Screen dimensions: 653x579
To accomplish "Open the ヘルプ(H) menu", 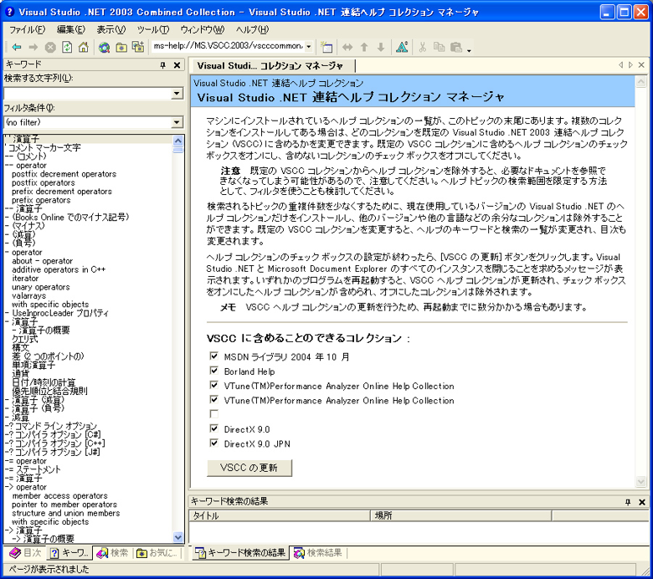I will (252, 29).
